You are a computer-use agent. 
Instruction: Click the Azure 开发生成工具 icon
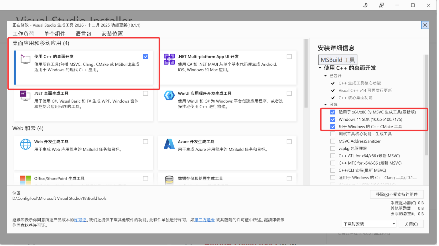coord(170,144)
